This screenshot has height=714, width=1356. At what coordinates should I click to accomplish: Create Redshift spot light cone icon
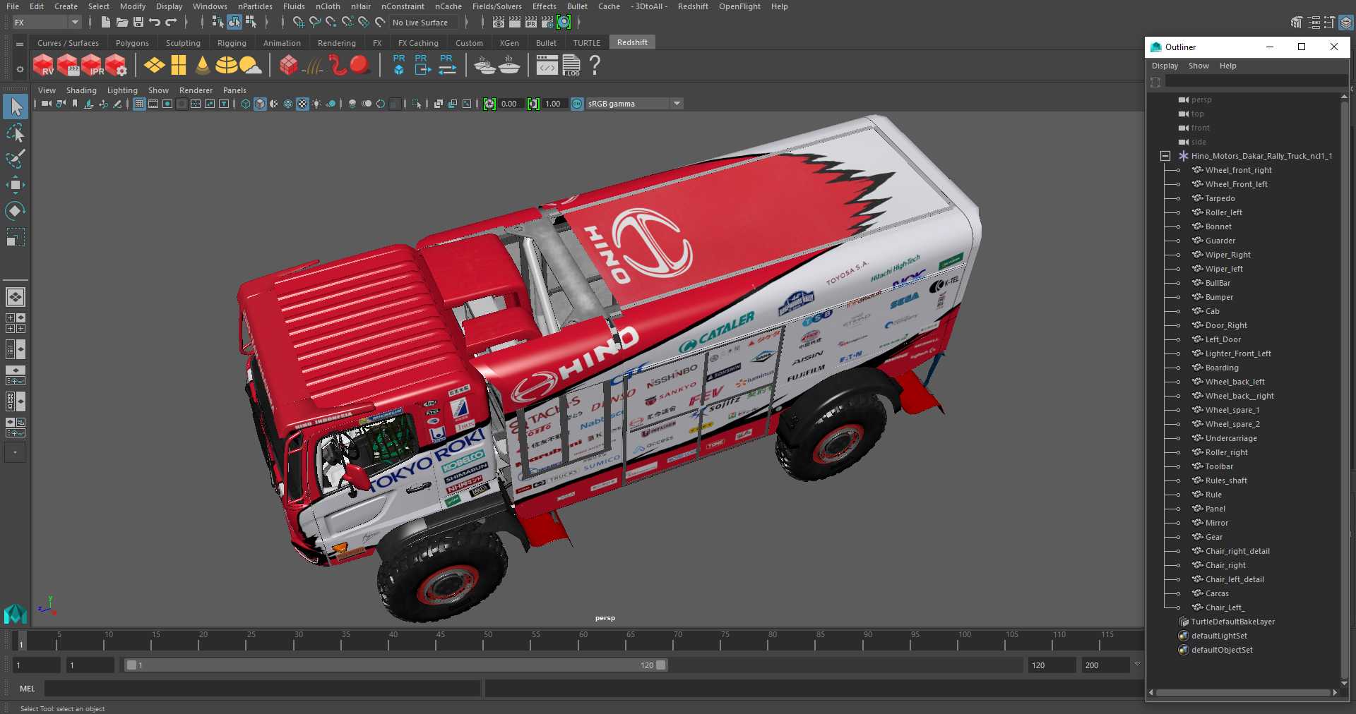point(203,66)
